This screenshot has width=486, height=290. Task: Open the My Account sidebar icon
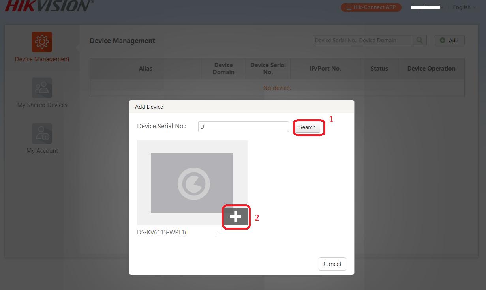(42, 133)
